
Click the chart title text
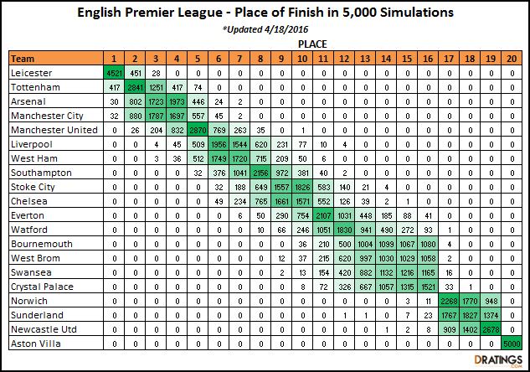pos(266,13)
